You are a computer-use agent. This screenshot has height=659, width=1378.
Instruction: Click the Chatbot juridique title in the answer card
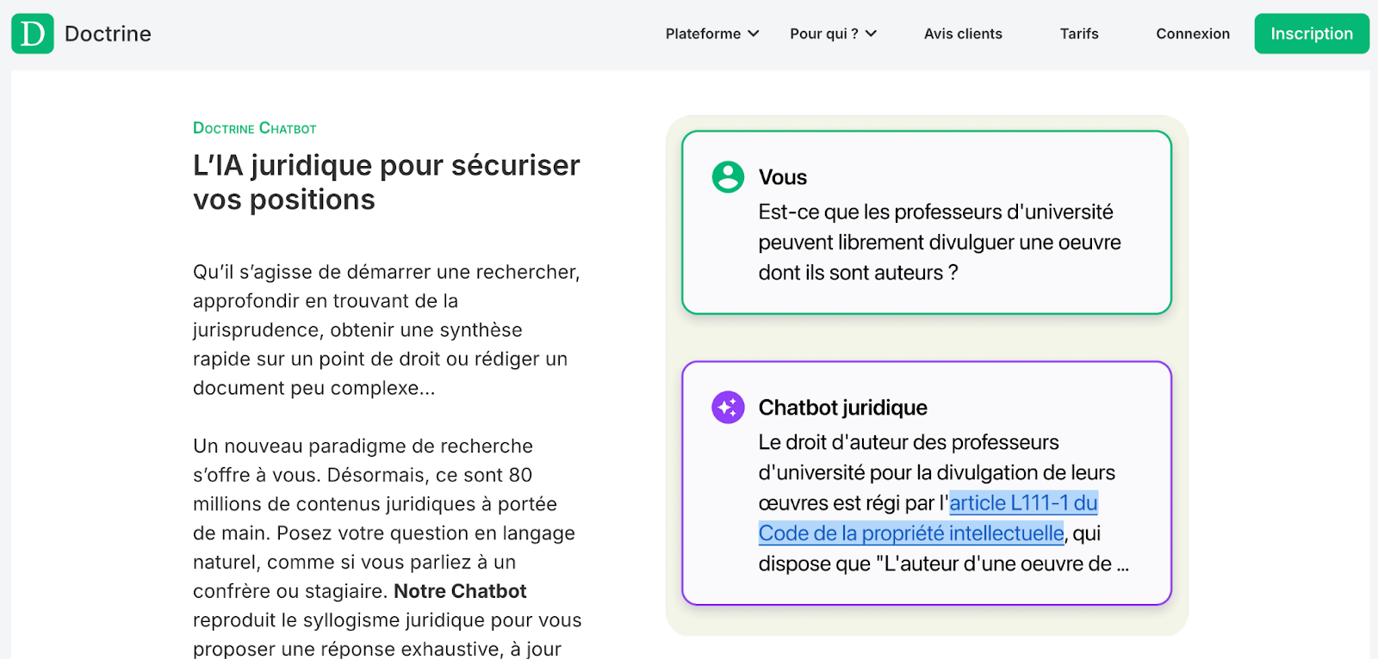click(x=843, y=408)
